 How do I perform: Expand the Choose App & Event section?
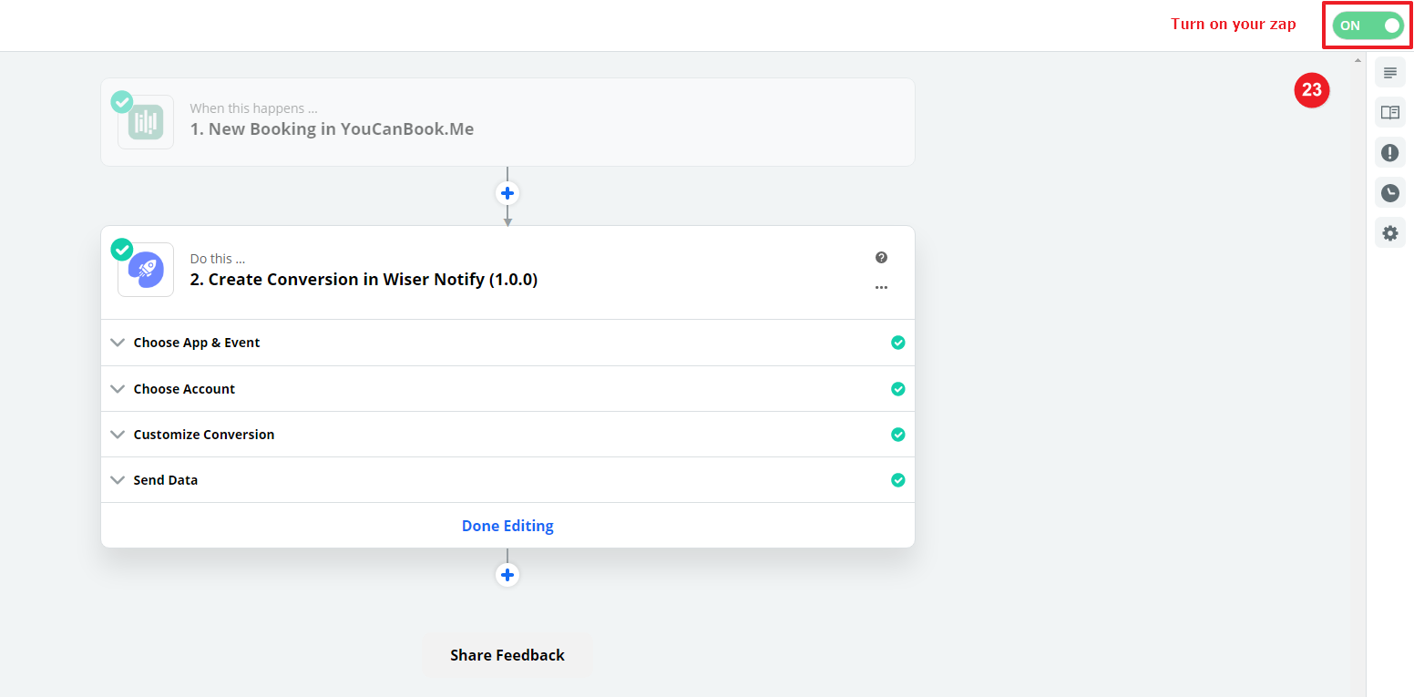tap(507, 343)
